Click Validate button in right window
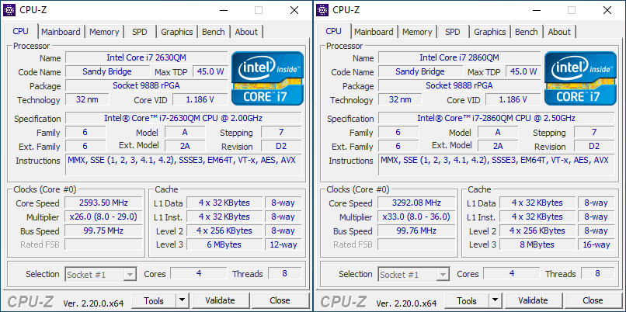 click(533, 300)
